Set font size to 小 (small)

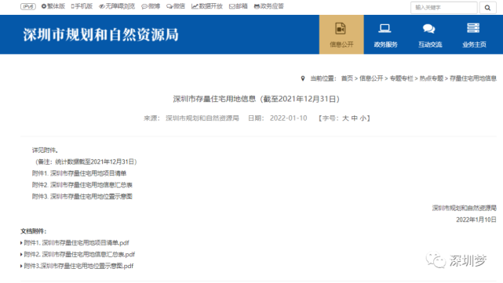click(363, 118)
